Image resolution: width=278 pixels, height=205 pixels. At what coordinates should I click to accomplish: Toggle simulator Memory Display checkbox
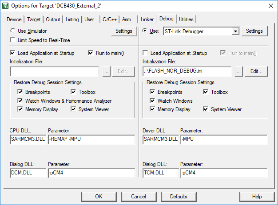tap(20, 109)
